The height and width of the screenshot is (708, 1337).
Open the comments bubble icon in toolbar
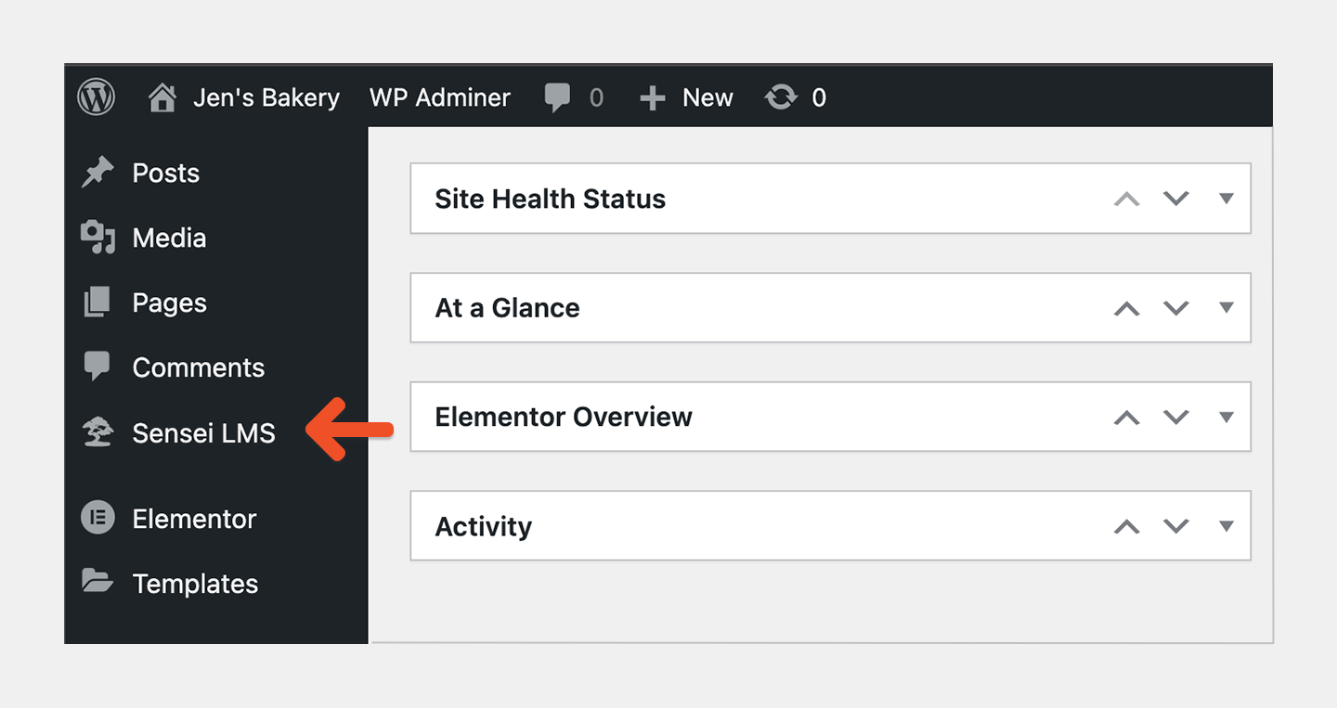(558, 97)
